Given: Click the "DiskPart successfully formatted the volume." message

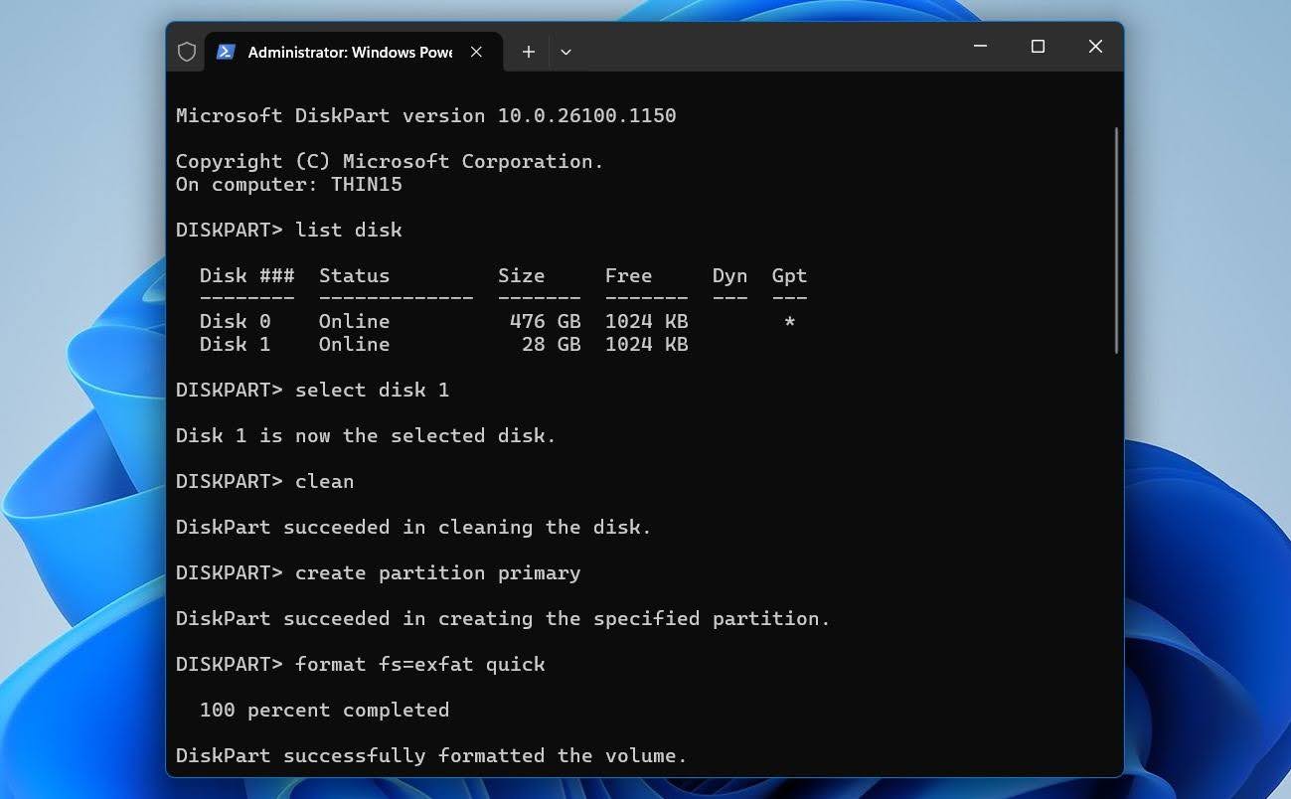Looking at the screenshot, I should tap(431, 755).
